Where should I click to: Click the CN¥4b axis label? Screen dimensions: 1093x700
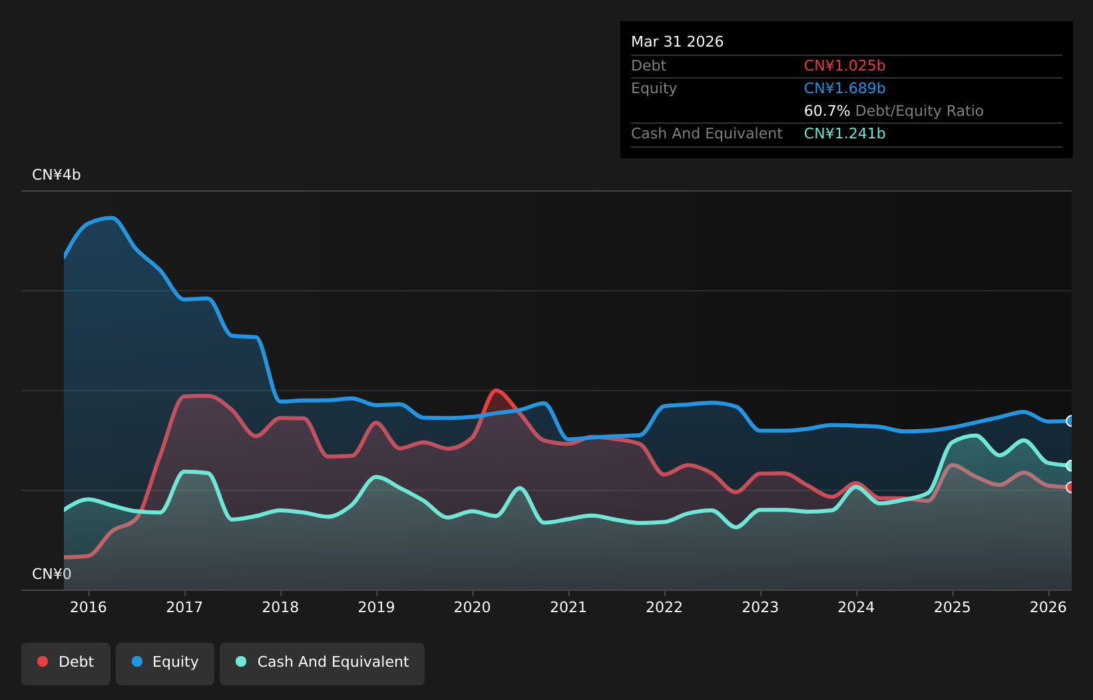tap(57, 175)
